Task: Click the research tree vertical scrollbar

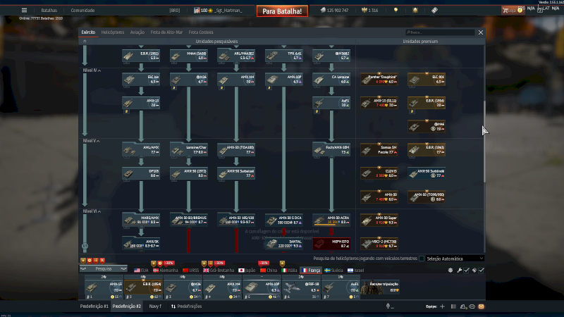Action: click(484, 141)
